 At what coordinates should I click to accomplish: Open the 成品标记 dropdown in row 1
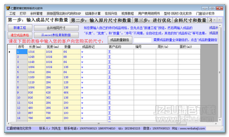pyautogui.click(x=82, y=52)
